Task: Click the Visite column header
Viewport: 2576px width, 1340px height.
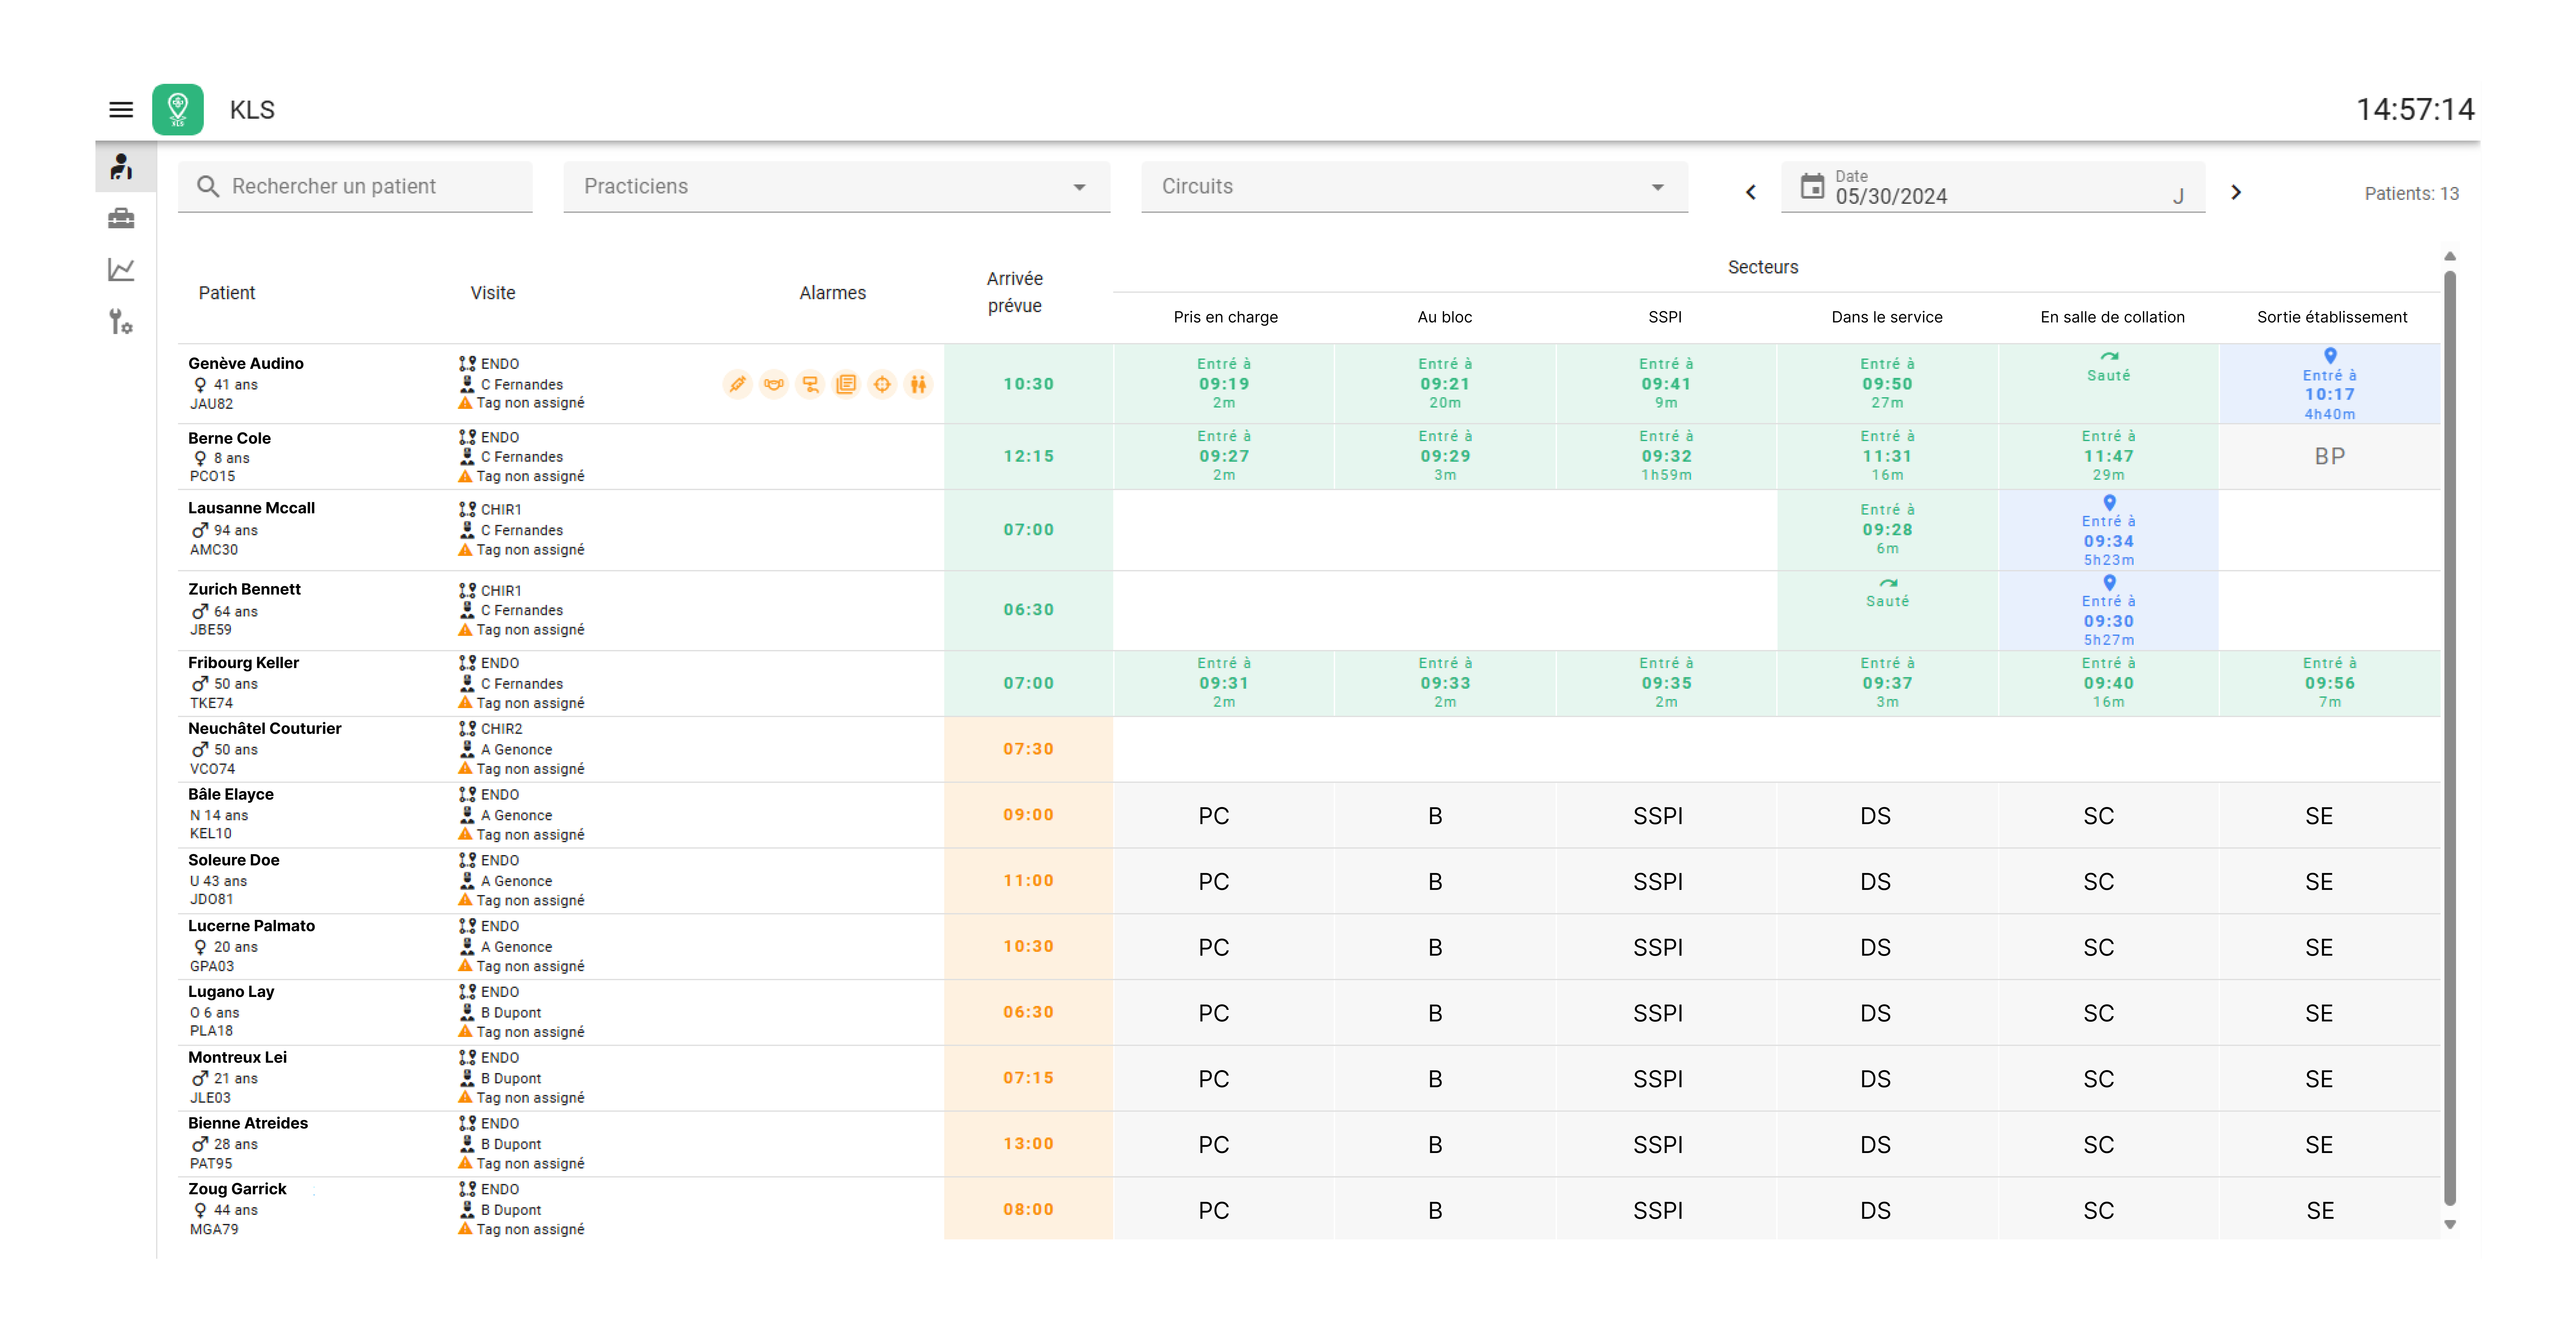Action: (x=493, y=293)
